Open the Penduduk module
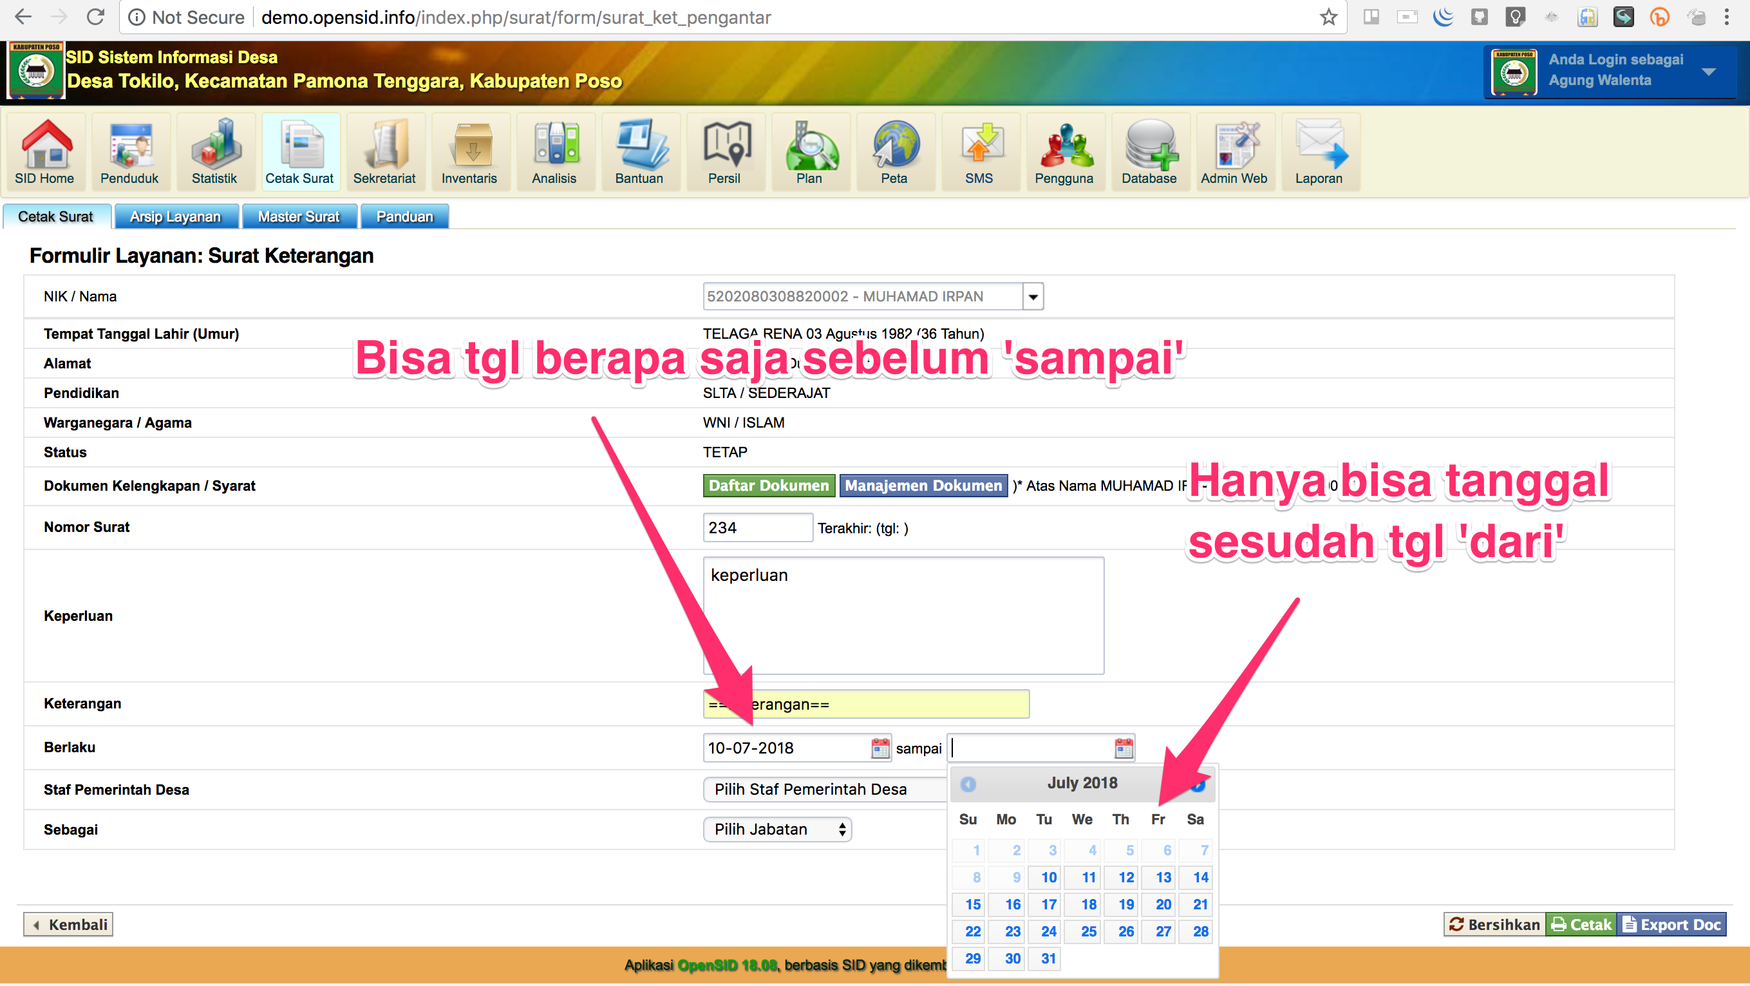The image size is (1750, 986). (x=130, y=151)
